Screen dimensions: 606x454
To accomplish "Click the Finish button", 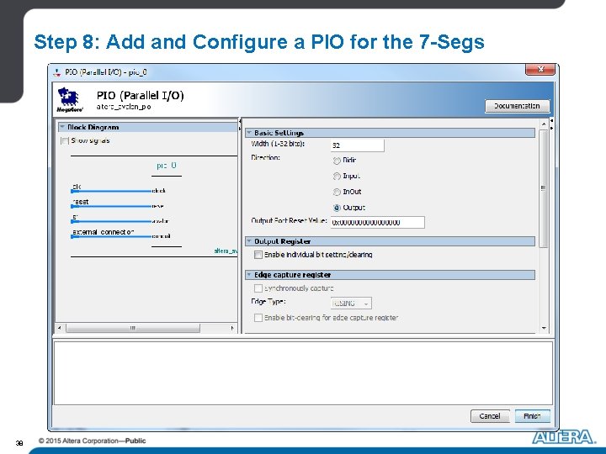I will click(532, 416).
